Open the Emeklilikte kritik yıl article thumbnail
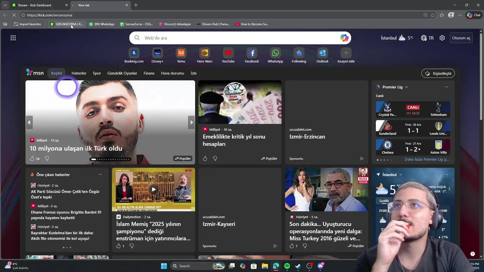This screenshot has width=484, height=272. coord(240,102)
